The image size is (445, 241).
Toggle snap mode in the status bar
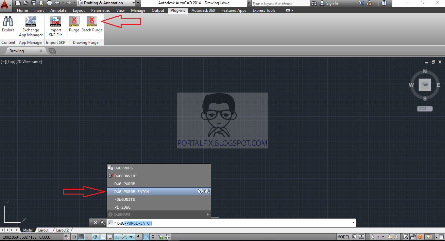click(73, 236)
